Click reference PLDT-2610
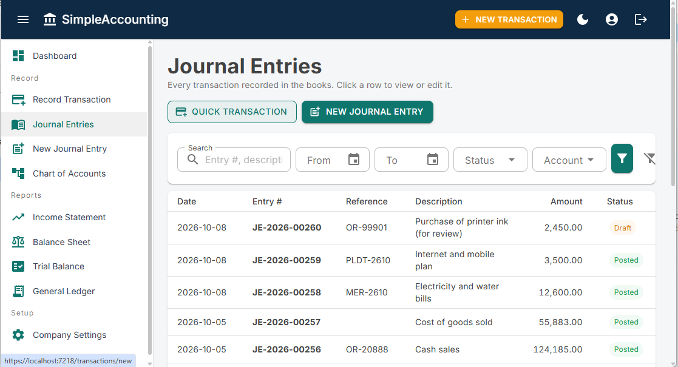This screenshot has height=367, width=678. click(x=368, y=260)
